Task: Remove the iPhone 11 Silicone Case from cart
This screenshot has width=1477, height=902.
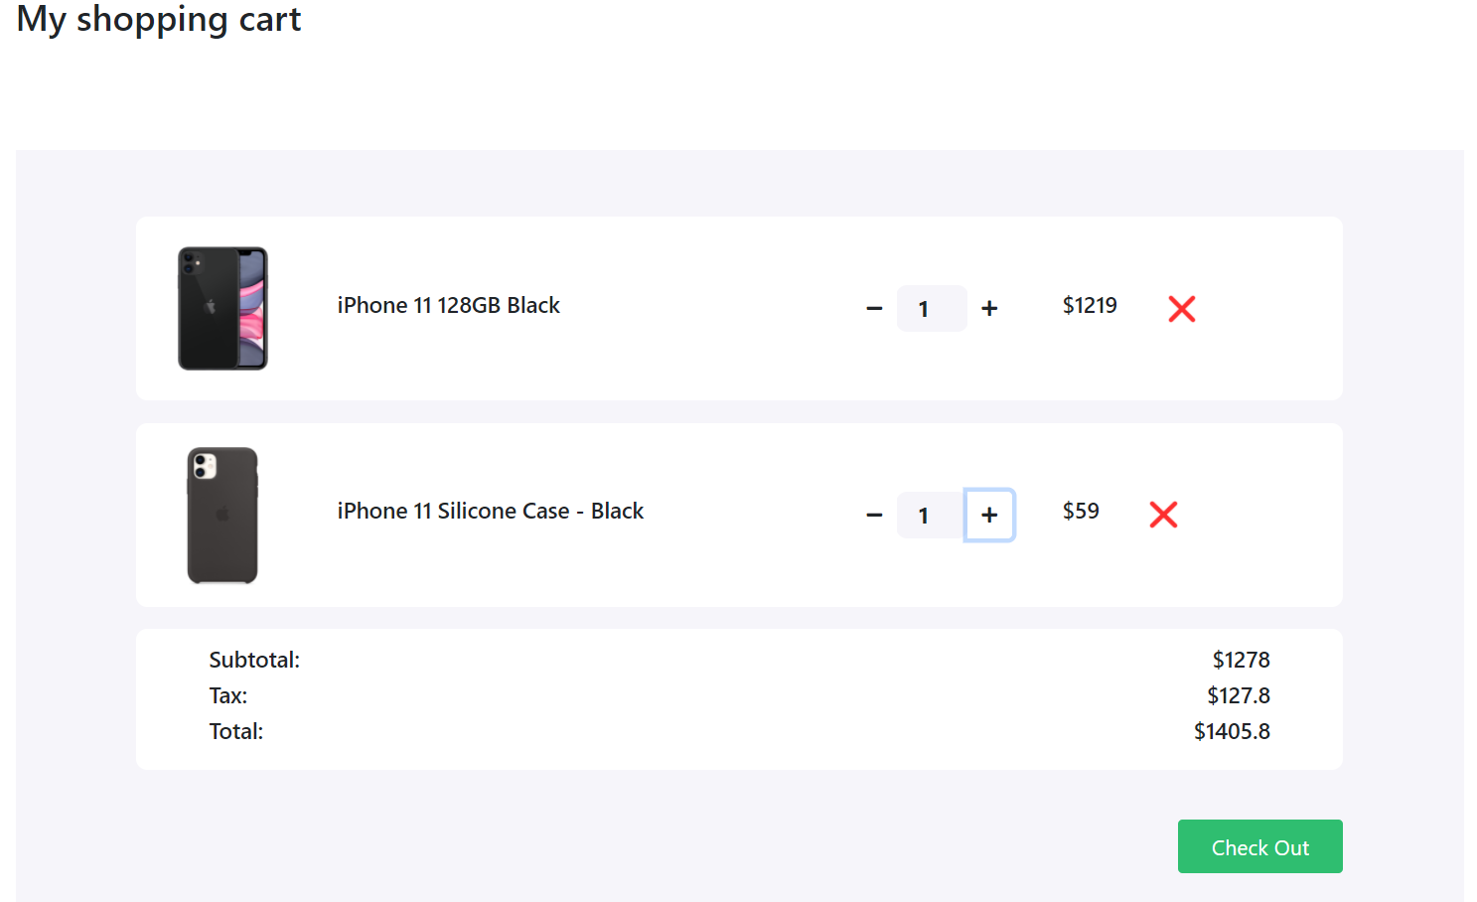Action: pyautogui.click(x=1163, y=515)
